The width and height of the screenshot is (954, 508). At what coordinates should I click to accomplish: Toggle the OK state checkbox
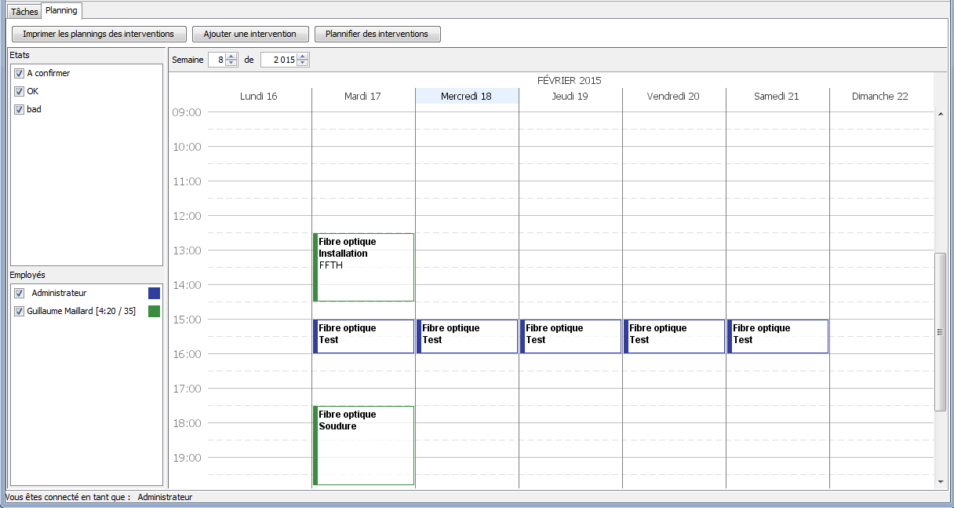pos(20,91)
